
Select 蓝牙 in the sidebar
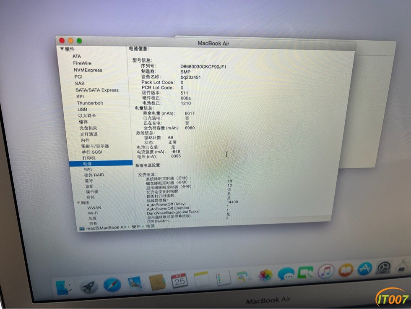point(89,181)
